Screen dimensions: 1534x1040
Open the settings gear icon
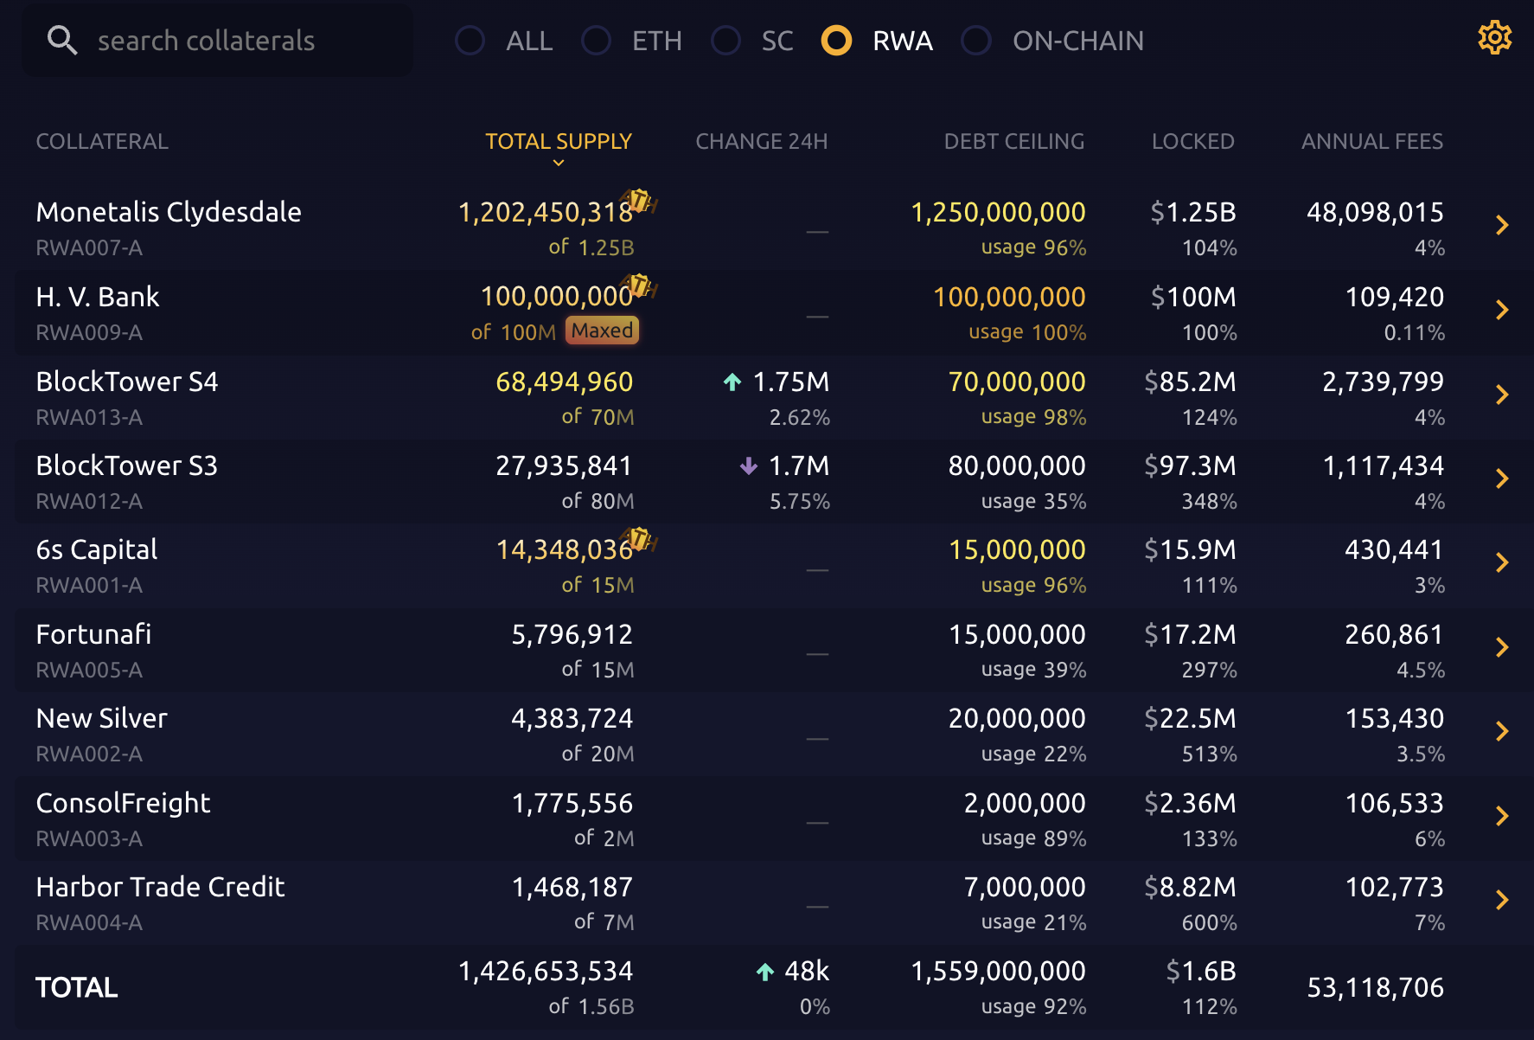pyautogui.click(x=1494, y=38)
